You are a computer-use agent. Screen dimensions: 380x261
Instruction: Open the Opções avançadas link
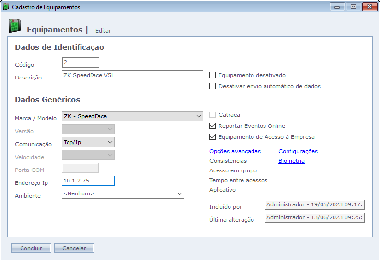(x=235, y=151)
